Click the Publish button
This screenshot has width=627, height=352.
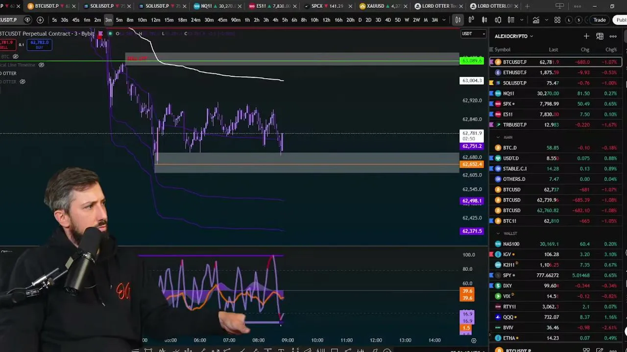point(620,20)
